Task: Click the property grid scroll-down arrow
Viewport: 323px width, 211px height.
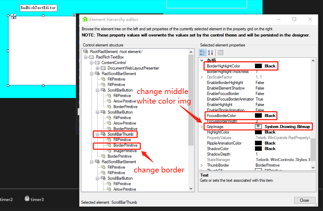Action: tap(313, 167)
